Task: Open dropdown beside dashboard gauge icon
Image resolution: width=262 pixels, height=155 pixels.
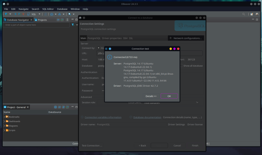Action: pos(56,14)
